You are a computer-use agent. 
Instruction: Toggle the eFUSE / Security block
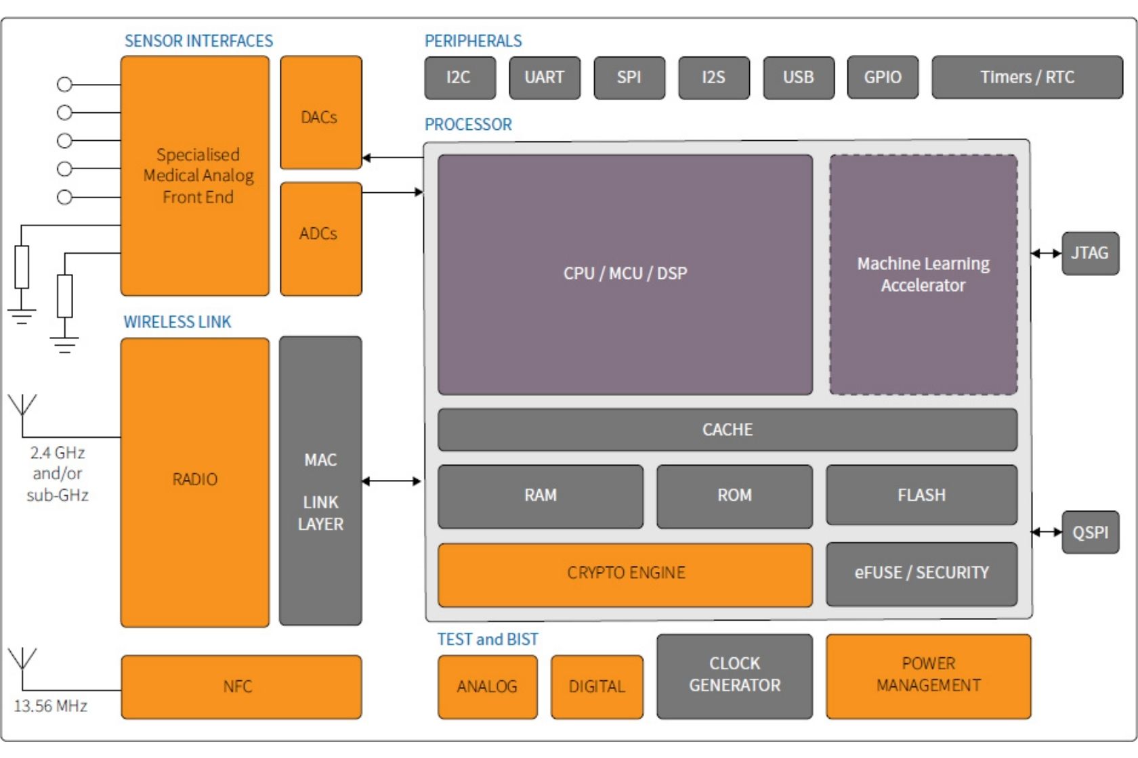[x=921, y=573]
